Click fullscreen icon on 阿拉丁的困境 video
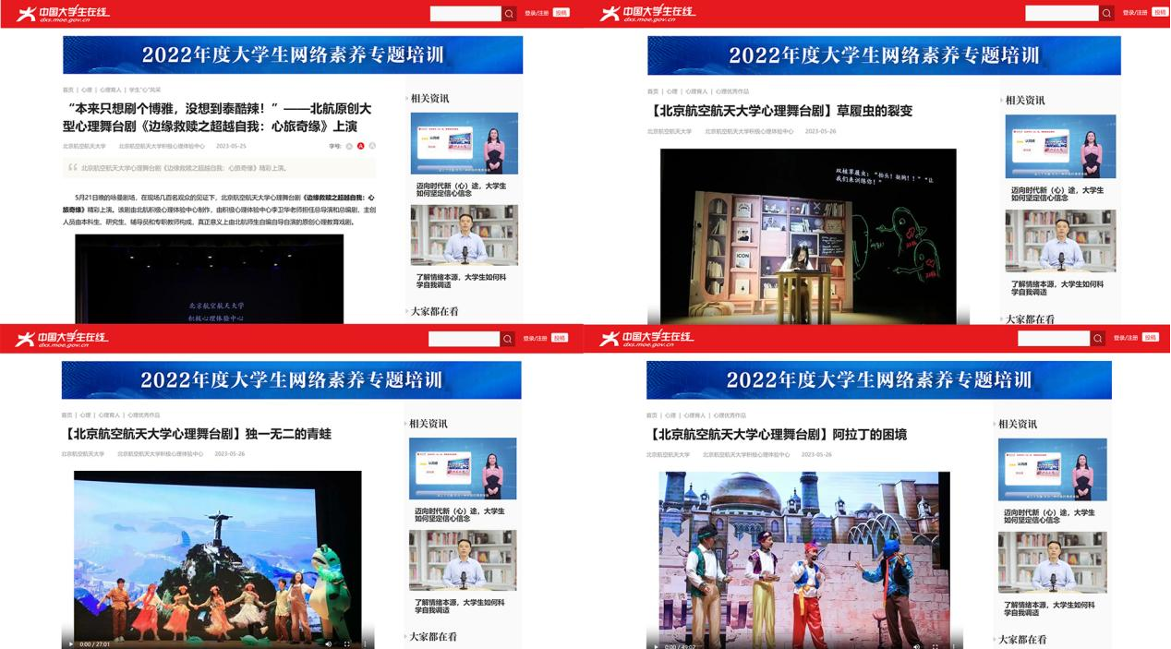The height and width of the screenshot is (649, 1171). click(x=936, y=645)
